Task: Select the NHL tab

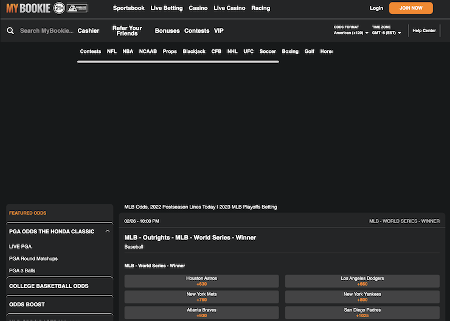Action: click(x=232, y=51)
